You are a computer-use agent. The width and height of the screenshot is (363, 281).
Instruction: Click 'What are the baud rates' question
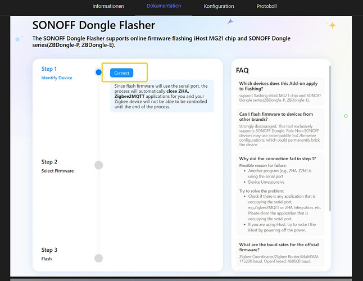[279, 247]
